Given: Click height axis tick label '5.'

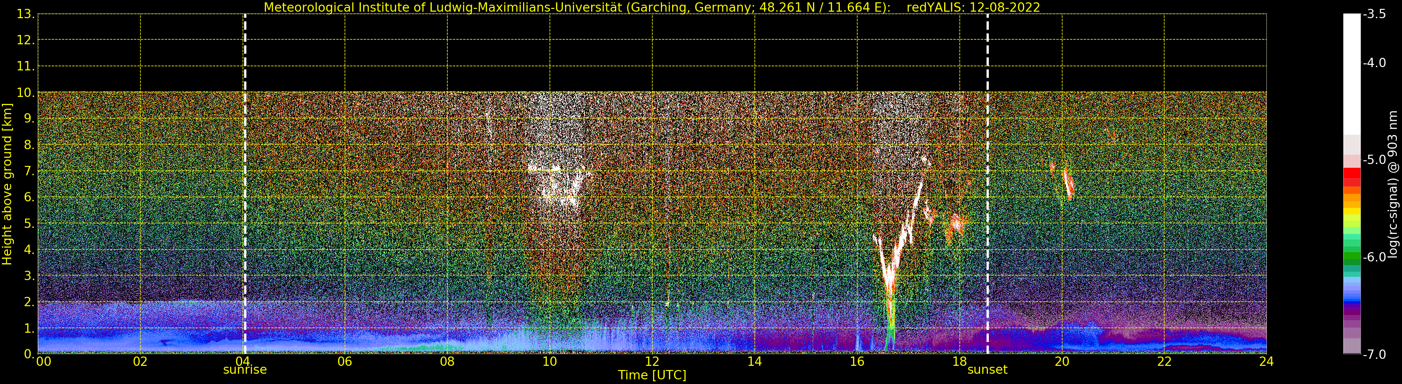Looking at the screenshot, I should (x=28, y=223).
